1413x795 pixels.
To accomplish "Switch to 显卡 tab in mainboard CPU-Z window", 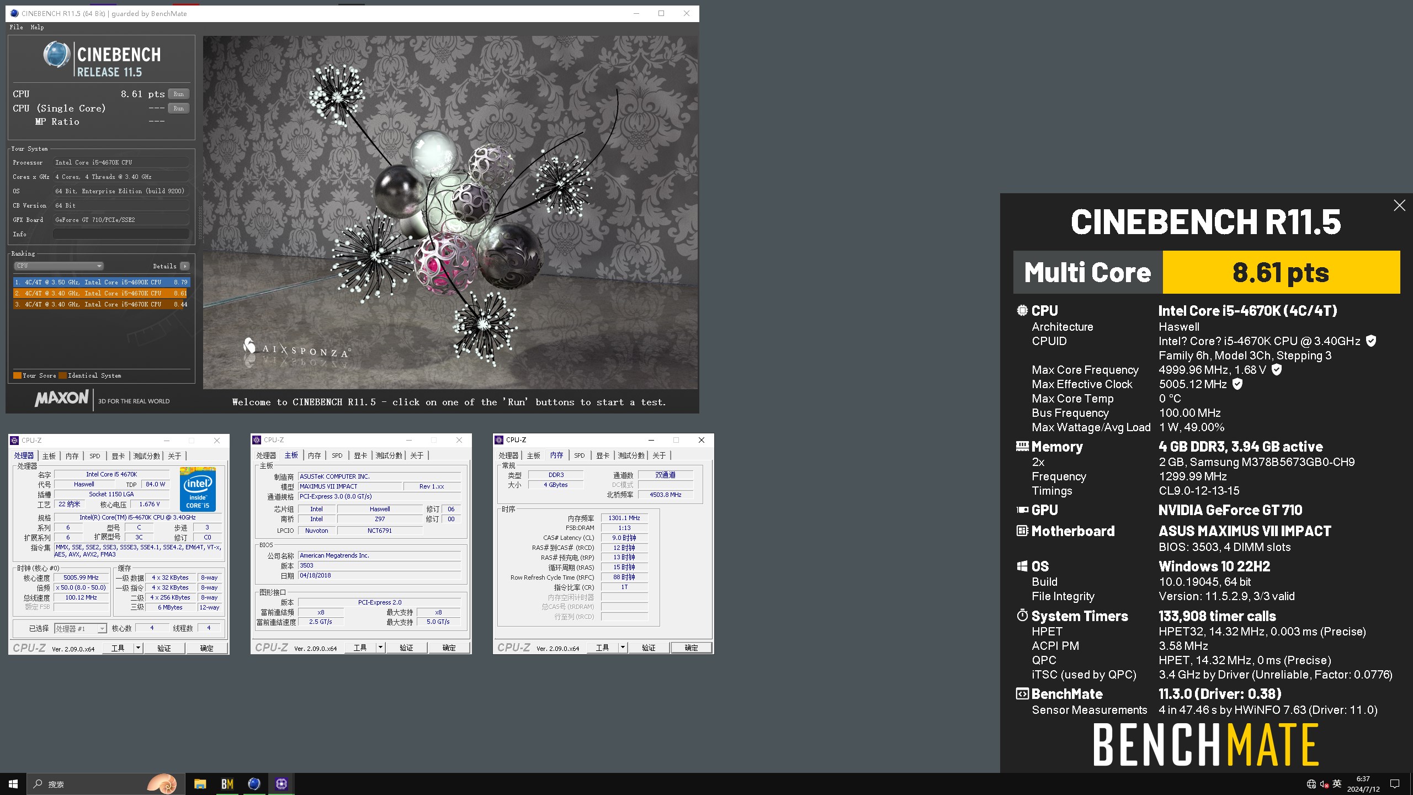I will point(360,455).
